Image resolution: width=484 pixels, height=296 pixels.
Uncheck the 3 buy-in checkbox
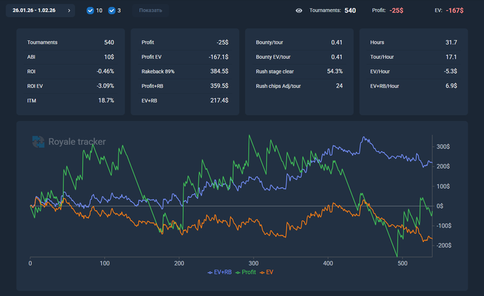(x=112, y=10)
